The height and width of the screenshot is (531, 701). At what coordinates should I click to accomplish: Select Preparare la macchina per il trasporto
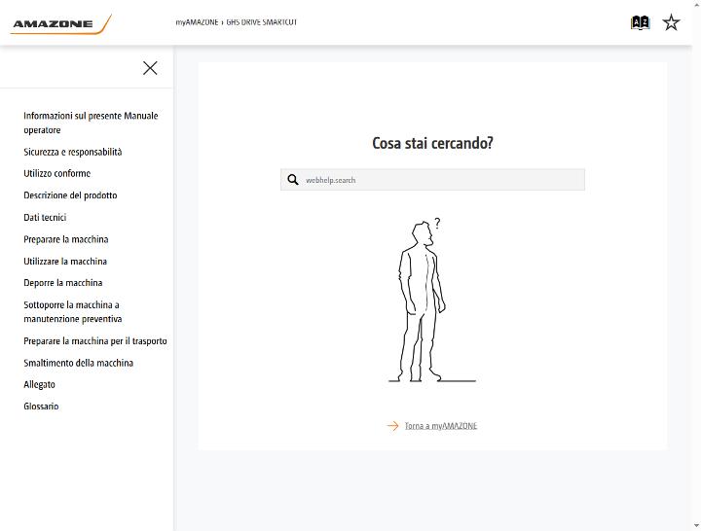click(95, 340)
